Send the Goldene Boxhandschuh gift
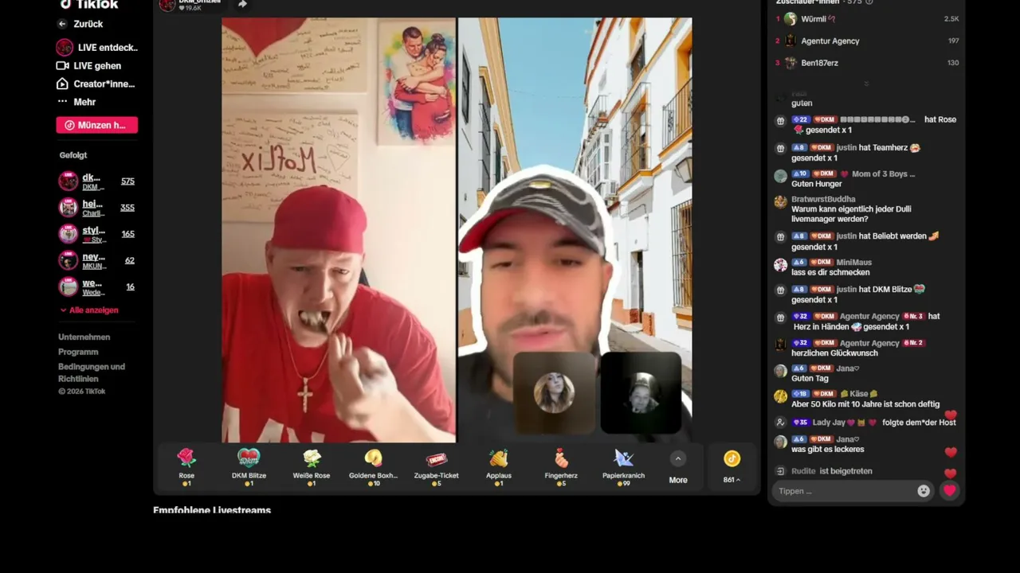1020x573 pixels. click(x=373, y=467)
